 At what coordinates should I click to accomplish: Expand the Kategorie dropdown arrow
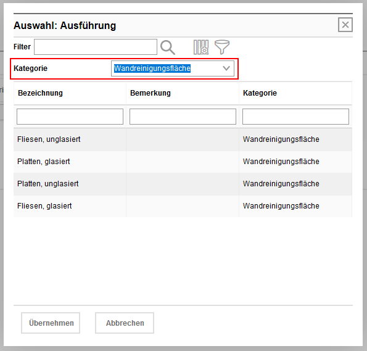click(226, 68)
